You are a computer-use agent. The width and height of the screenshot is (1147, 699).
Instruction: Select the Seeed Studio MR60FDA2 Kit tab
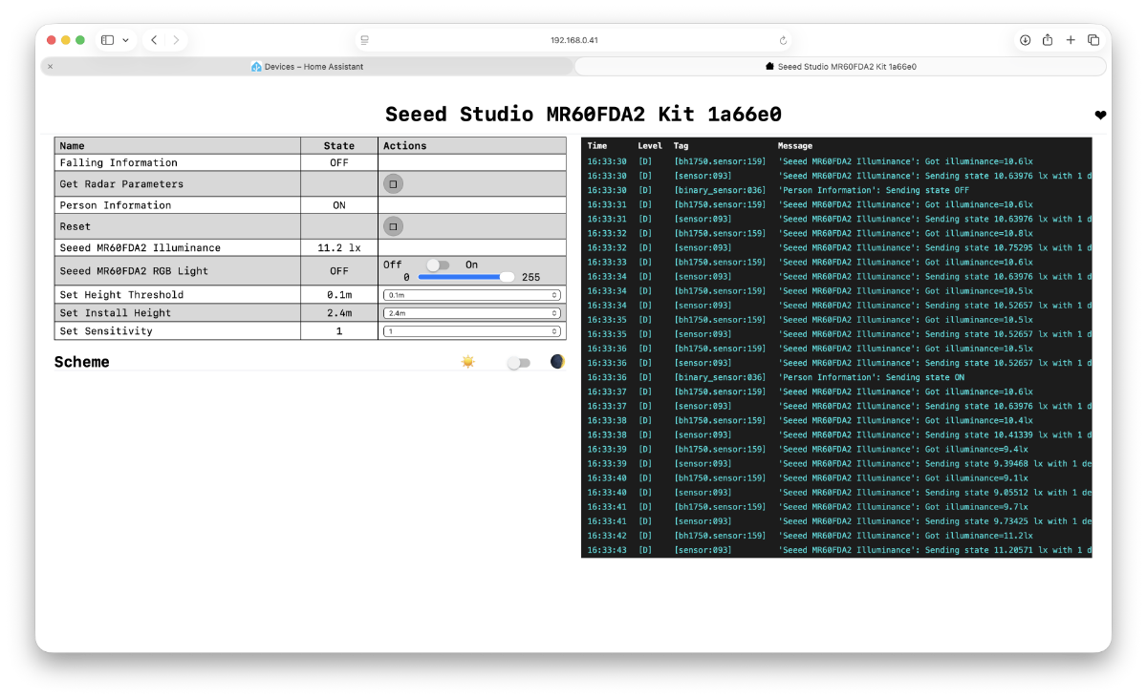click(841, 67)
